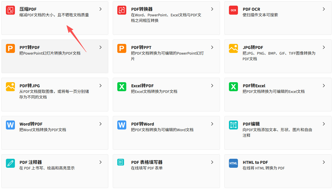Click description 向PDF文档添加文本、形状、图片和自由注释
Viewport: 333px width, 190px height.
[277, 132]
